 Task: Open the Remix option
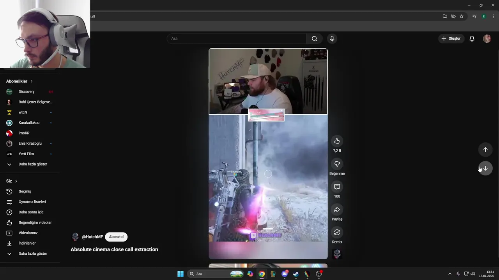[x=337, y=233]
